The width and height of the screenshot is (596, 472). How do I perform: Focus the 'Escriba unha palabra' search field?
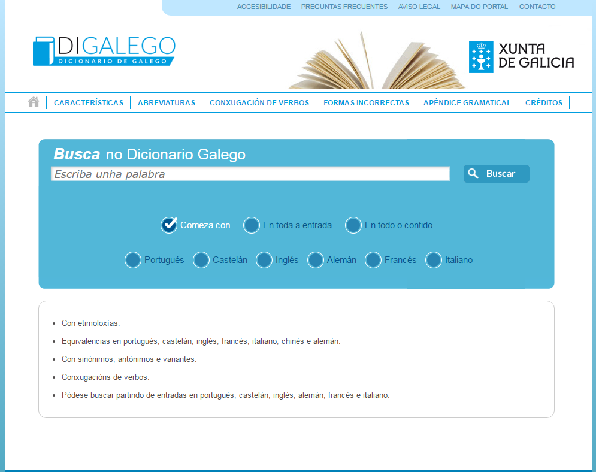pos(250,174)
